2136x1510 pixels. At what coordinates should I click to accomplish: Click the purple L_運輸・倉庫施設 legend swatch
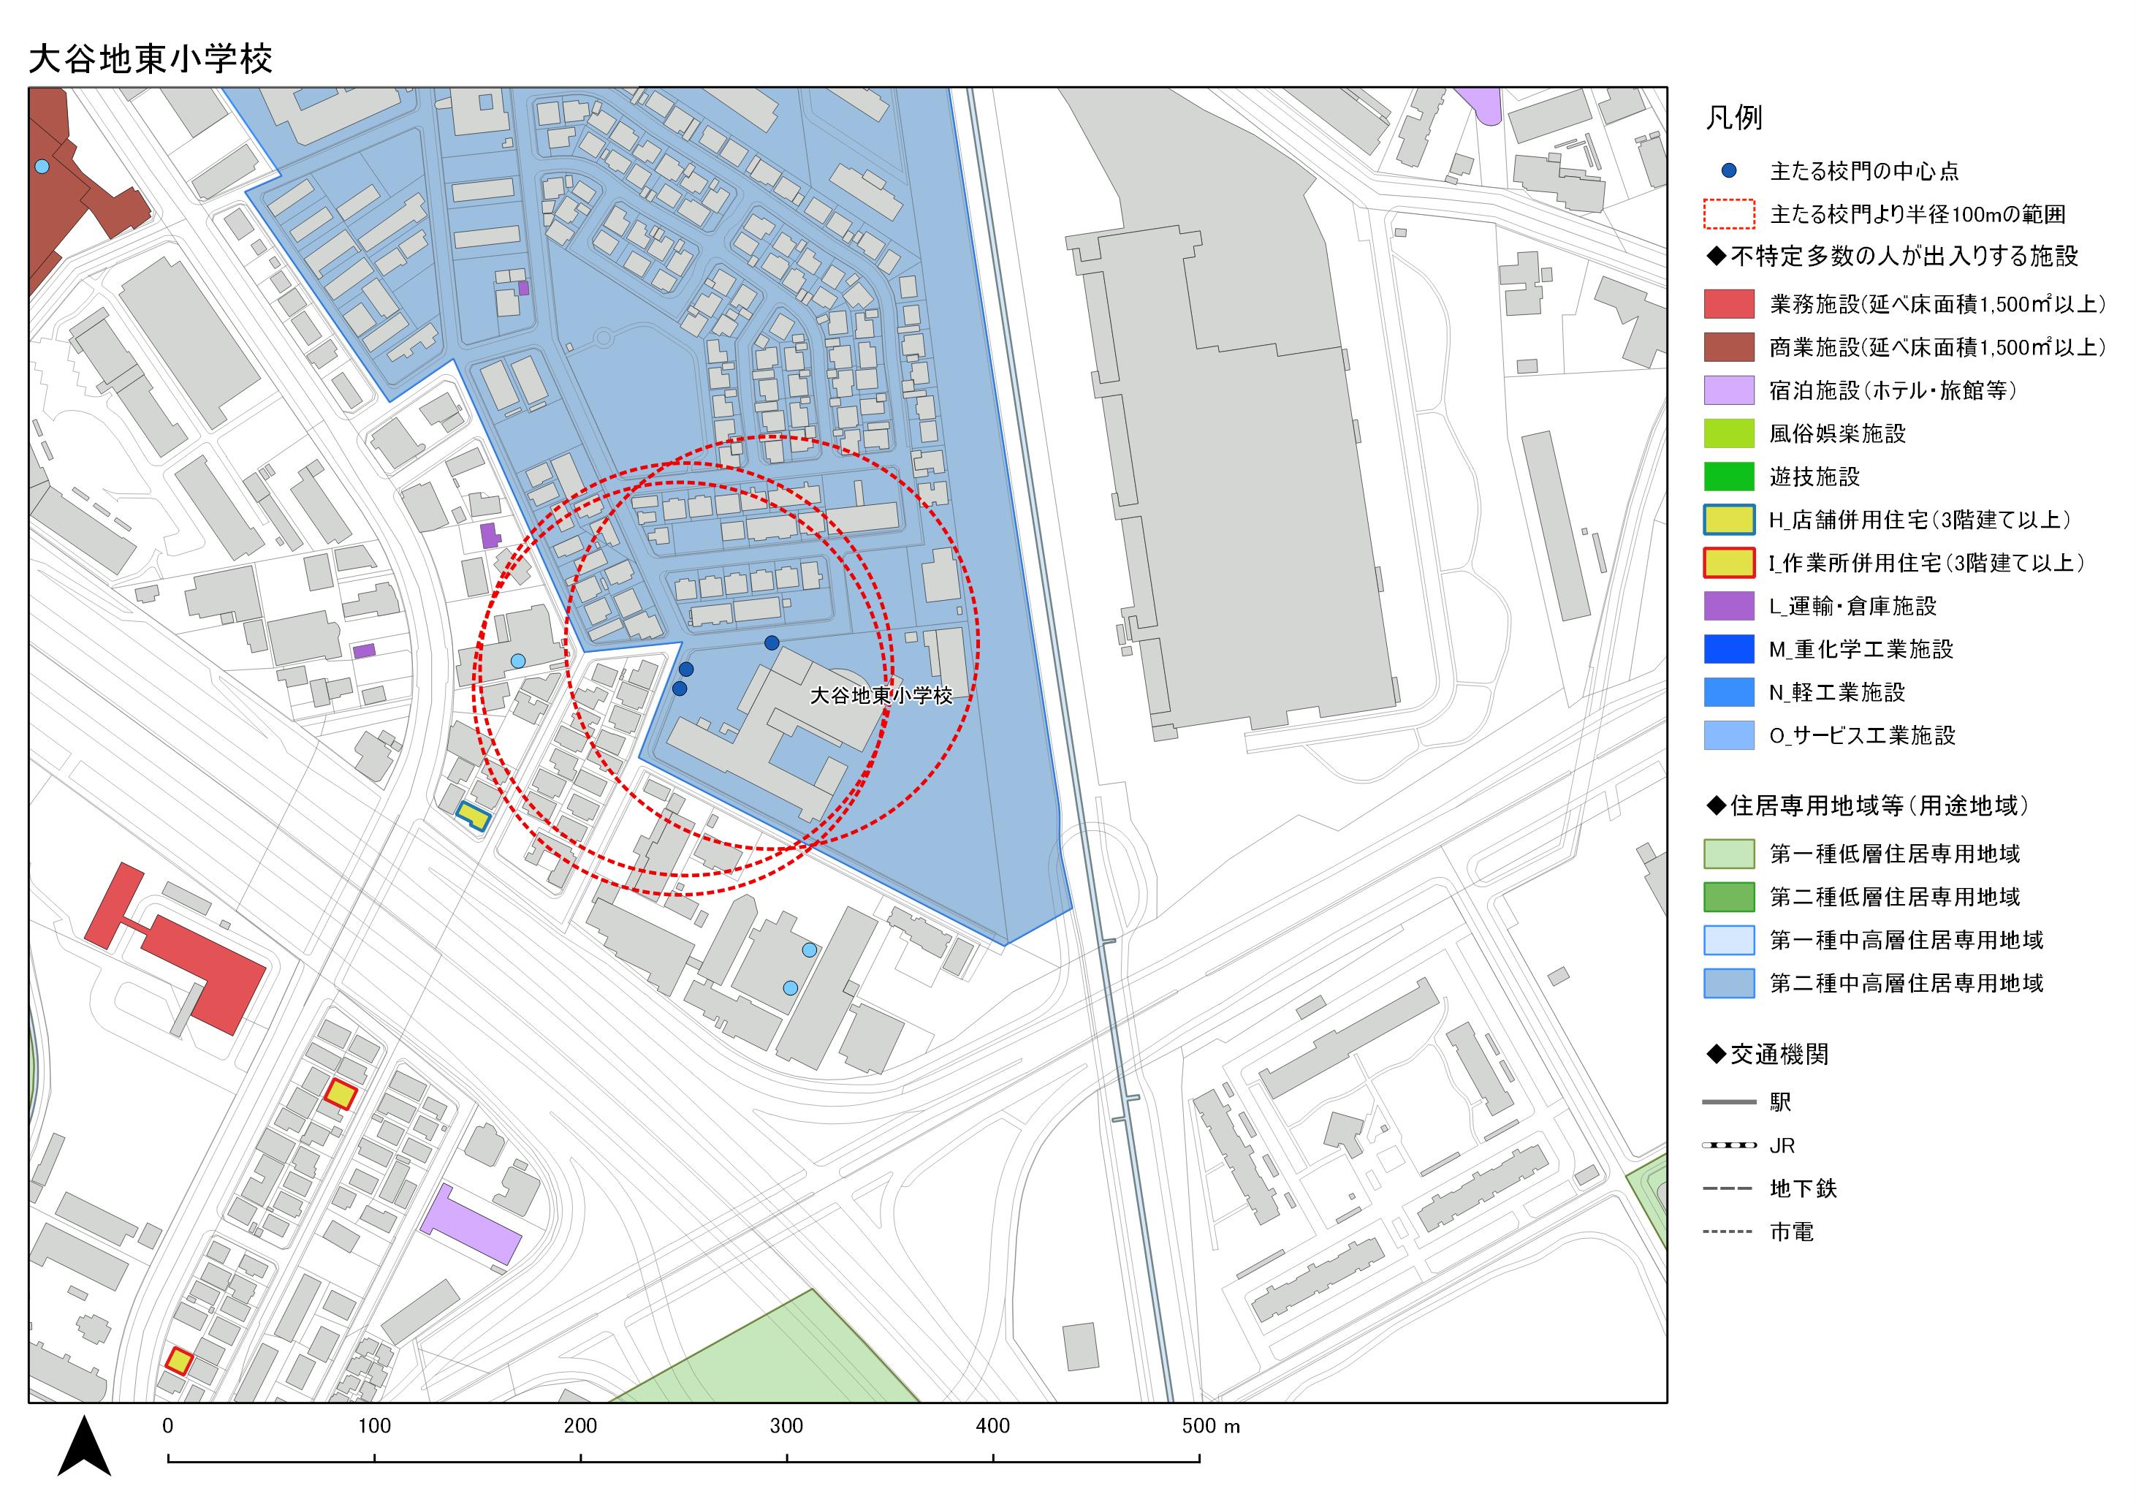click(x=1728, y=606)
